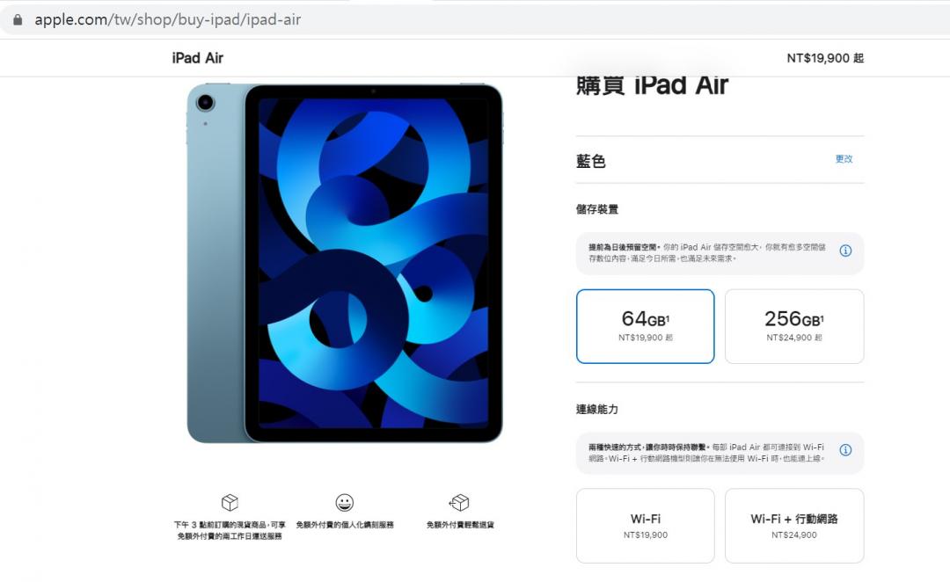The width and height of the screenshot is (950, 582).
Task: Open the storage info circle icon
Action: (845, 251)
